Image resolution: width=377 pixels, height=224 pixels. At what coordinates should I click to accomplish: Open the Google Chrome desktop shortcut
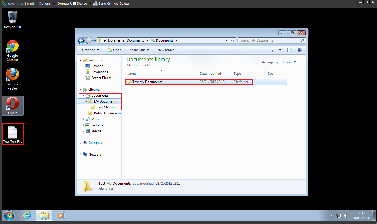pyautogui.click(x=13, y=51)
